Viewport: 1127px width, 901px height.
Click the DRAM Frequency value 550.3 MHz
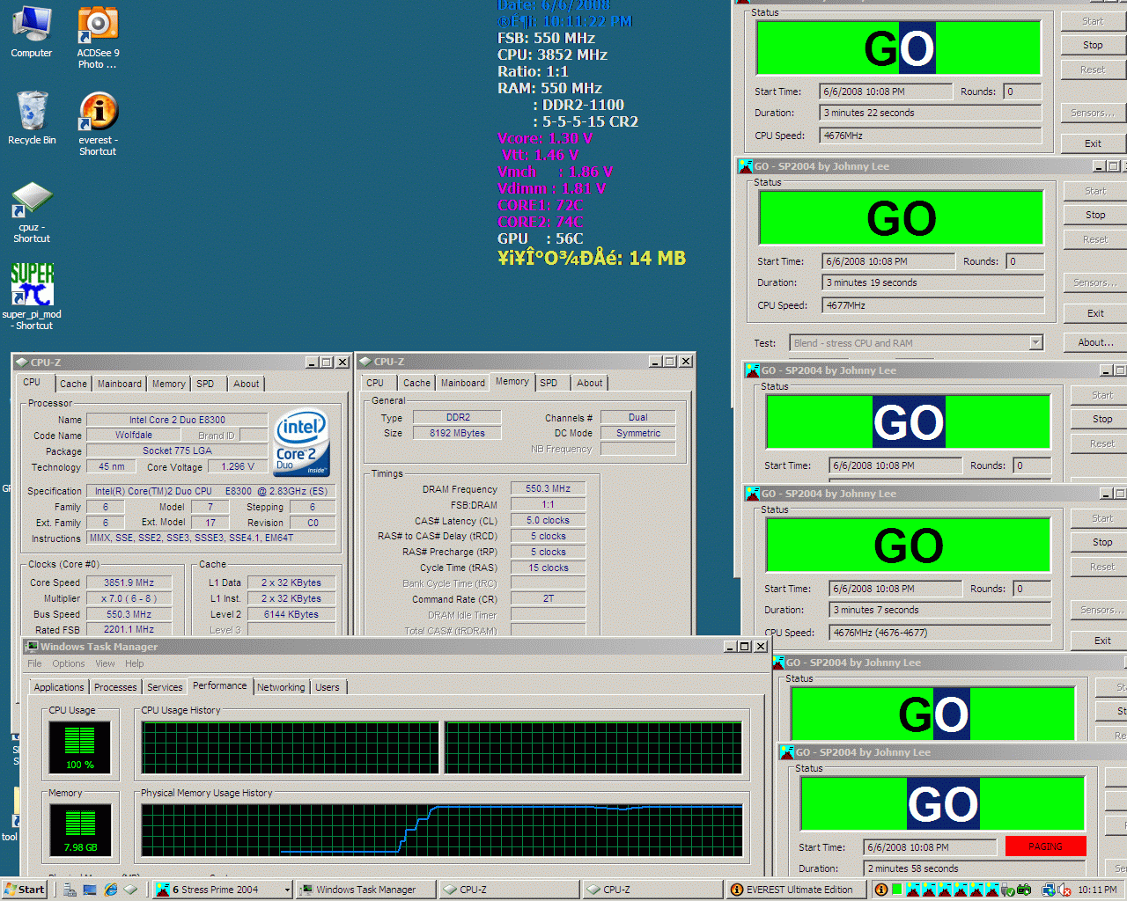point(548,488)
